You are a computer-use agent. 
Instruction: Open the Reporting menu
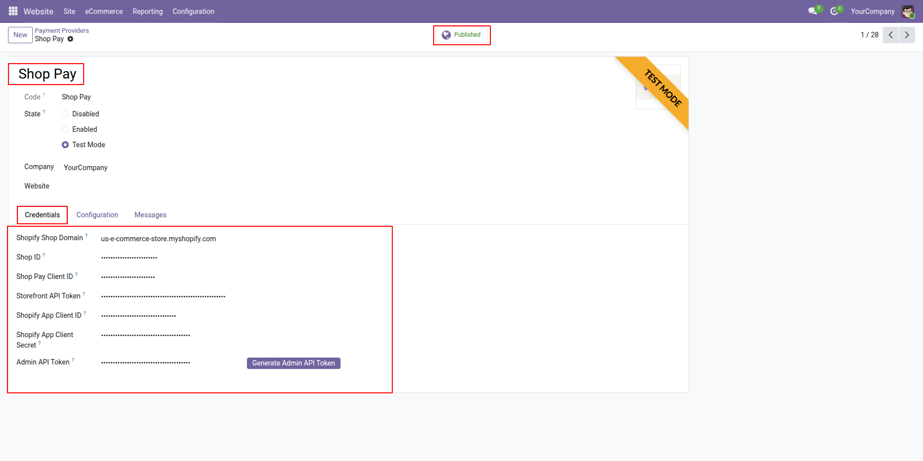click(x=147, y=11)
